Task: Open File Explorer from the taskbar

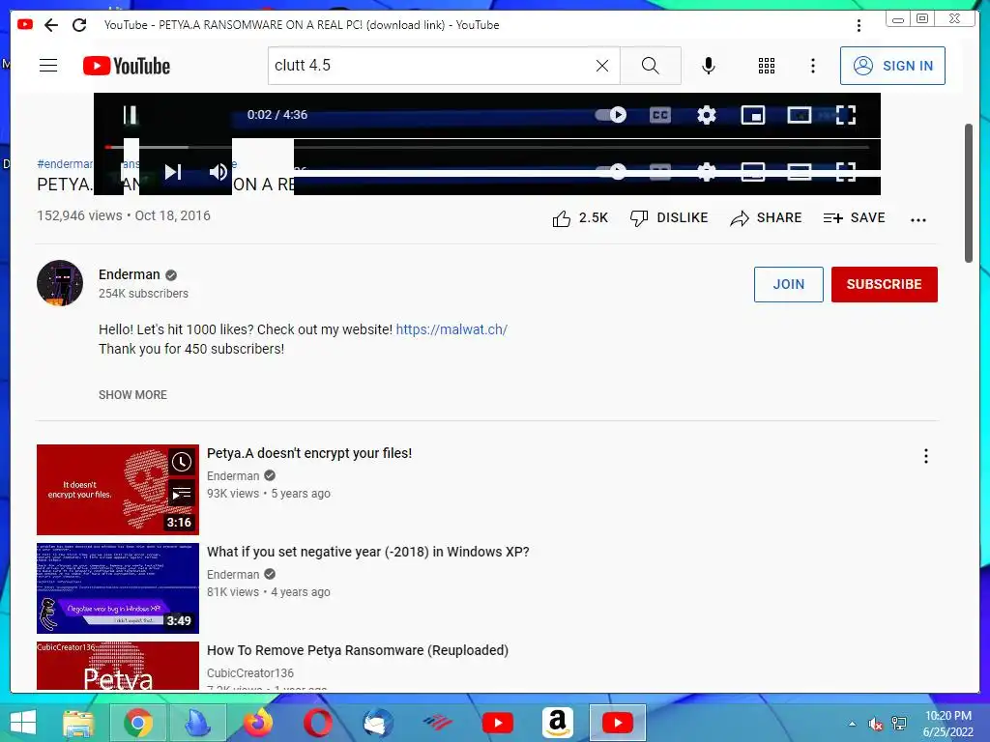Action: (78, 723)
